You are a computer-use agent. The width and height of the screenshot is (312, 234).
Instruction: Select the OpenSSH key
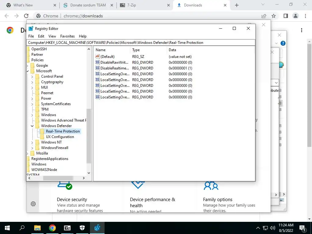click(39, 49)
